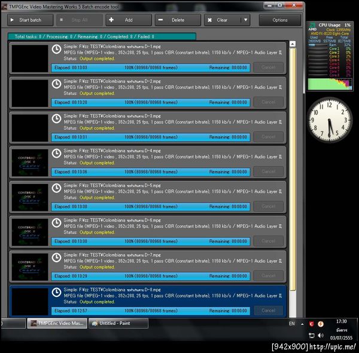359x353 pixels.
Task: Click Cancel button of D-6.mpg task
Action: coord(268,241)
